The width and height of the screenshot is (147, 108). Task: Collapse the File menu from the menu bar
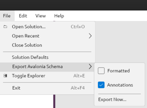(7, 16)
